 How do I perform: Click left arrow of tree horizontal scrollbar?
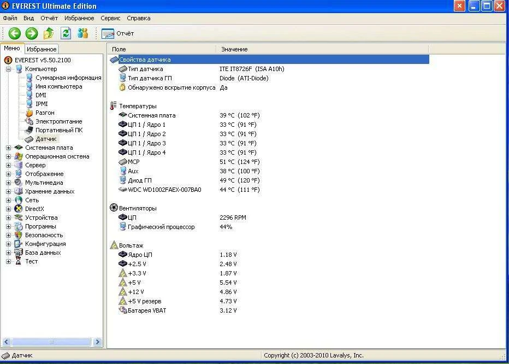(6, 342)
